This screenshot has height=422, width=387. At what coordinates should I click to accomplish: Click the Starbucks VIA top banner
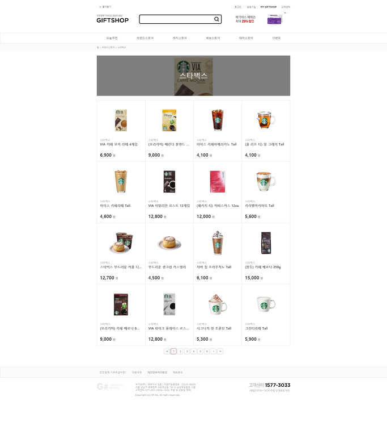(x=193, y=76)
